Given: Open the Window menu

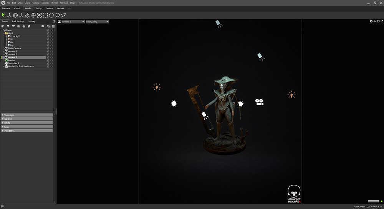Looking at the screenshot, I should tap(64, 3).
